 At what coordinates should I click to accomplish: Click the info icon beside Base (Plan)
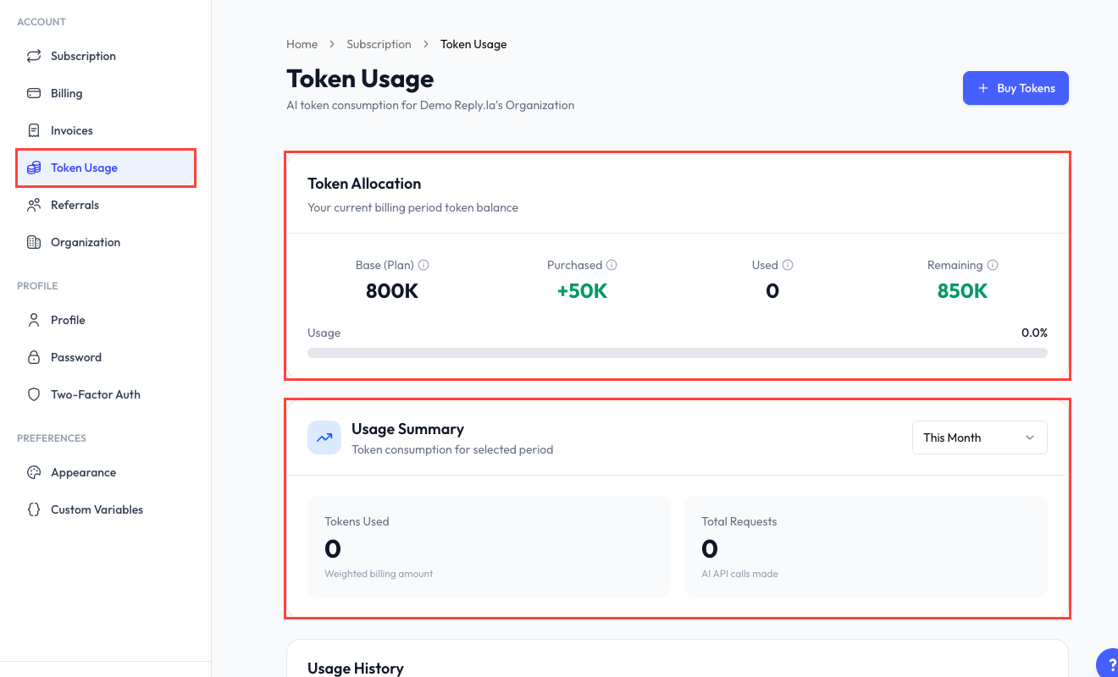[423, 265]
